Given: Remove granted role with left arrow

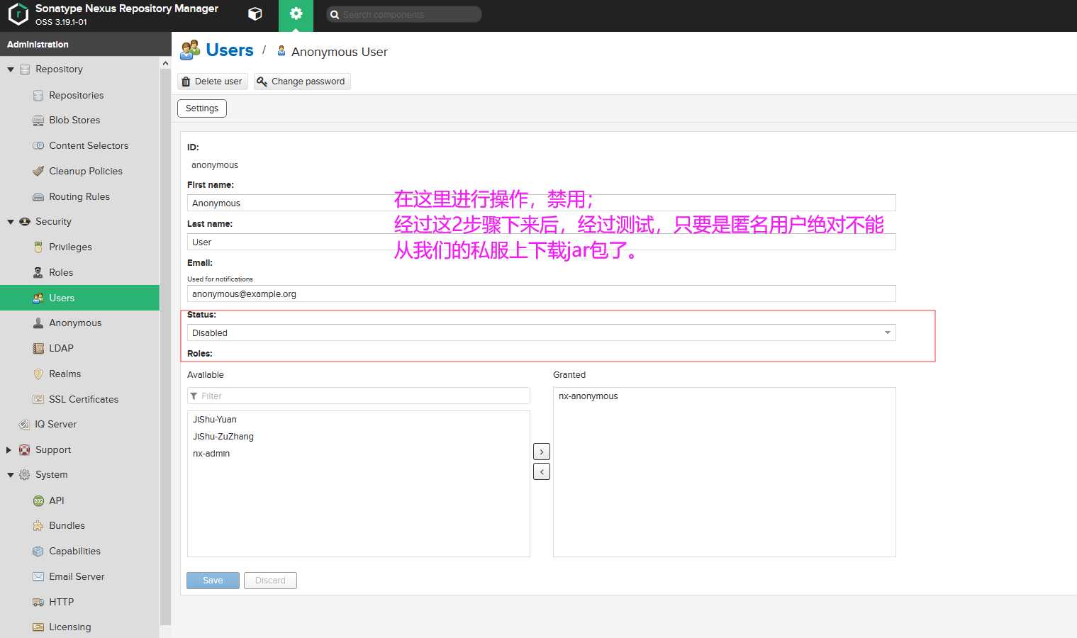Looking at the screenshot, I should tap(542, 471).
